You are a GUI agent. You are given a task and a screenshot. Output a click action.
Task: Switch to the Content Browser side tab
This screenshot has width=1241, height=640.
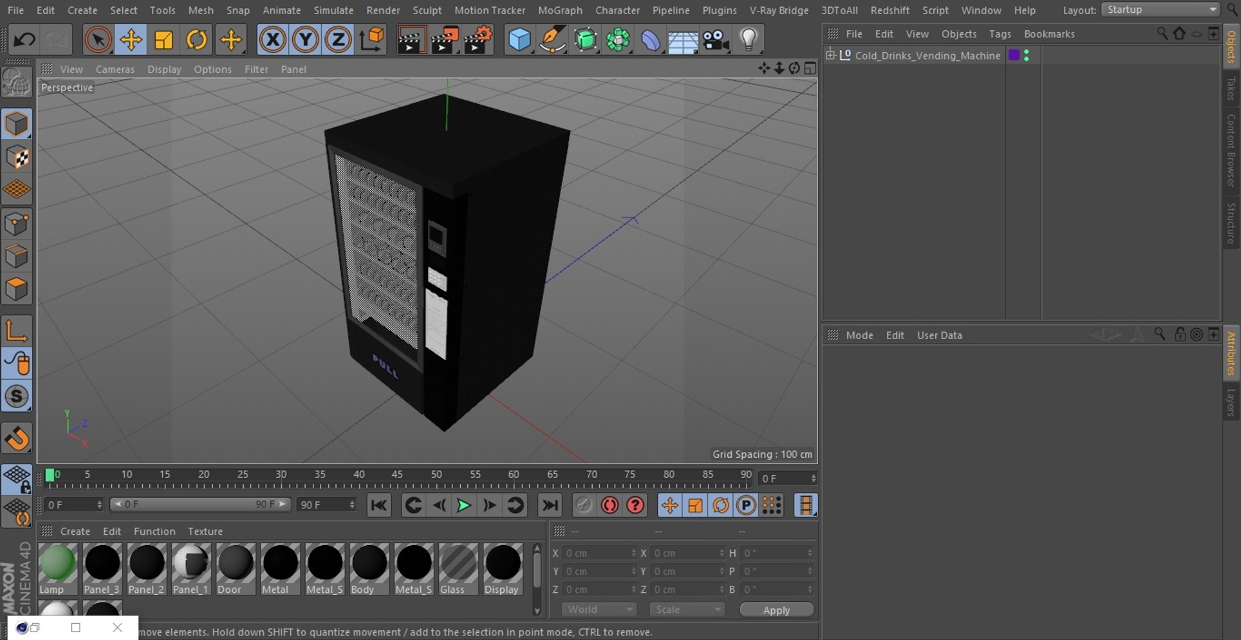pos(1231,150)
